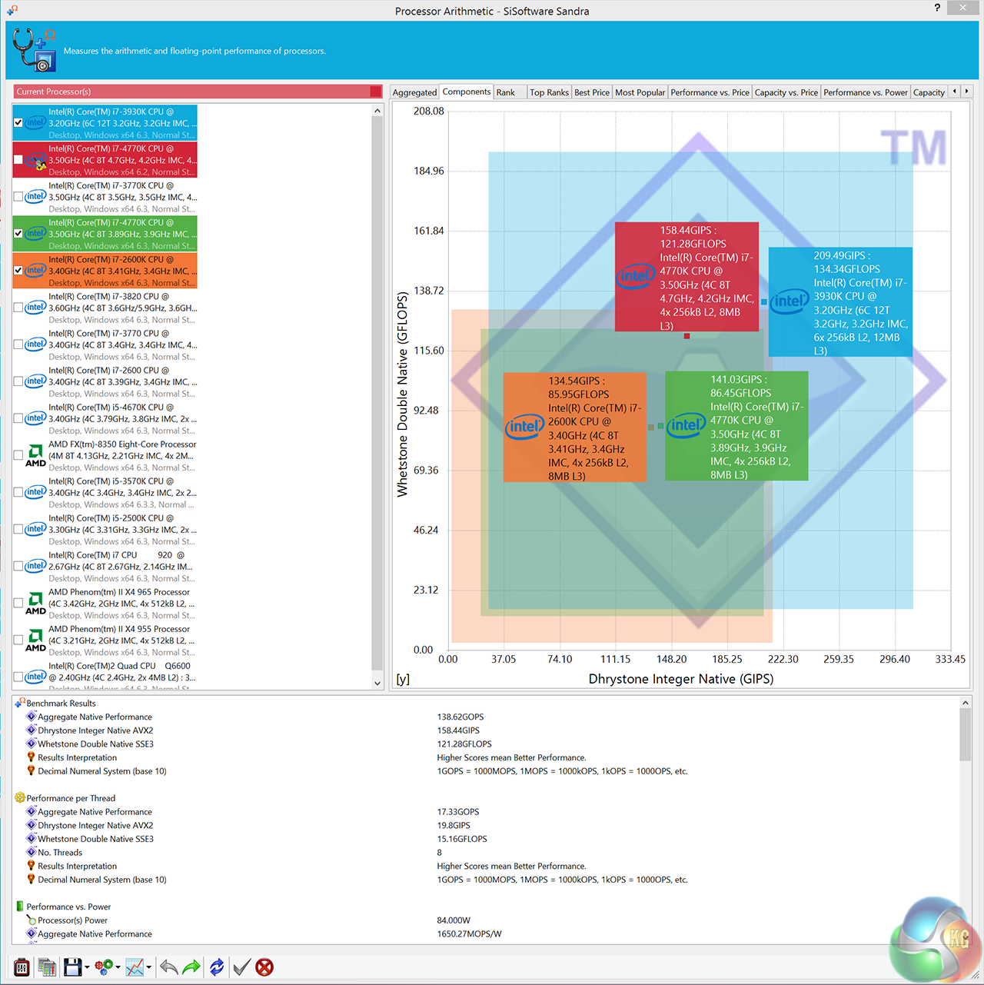Check the i7-3820 processor checkbox

pos(18,308)
